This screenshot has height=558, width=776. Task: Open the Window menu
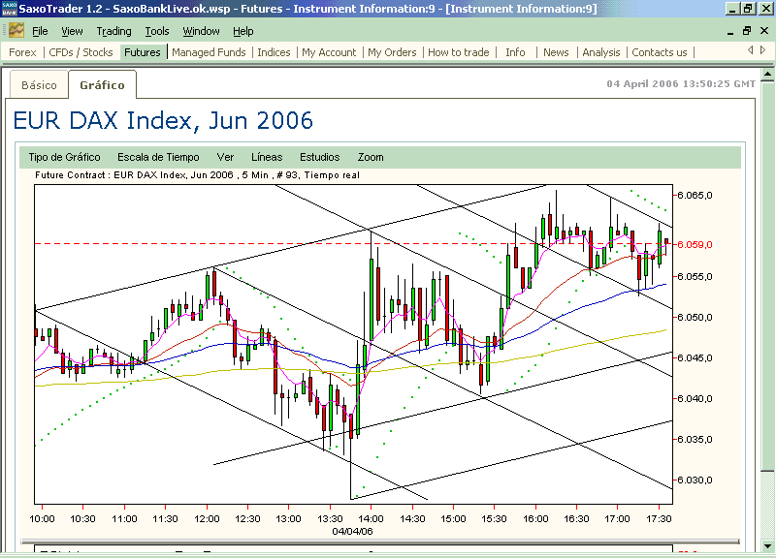pyautogui.click(x=201, y=31)
